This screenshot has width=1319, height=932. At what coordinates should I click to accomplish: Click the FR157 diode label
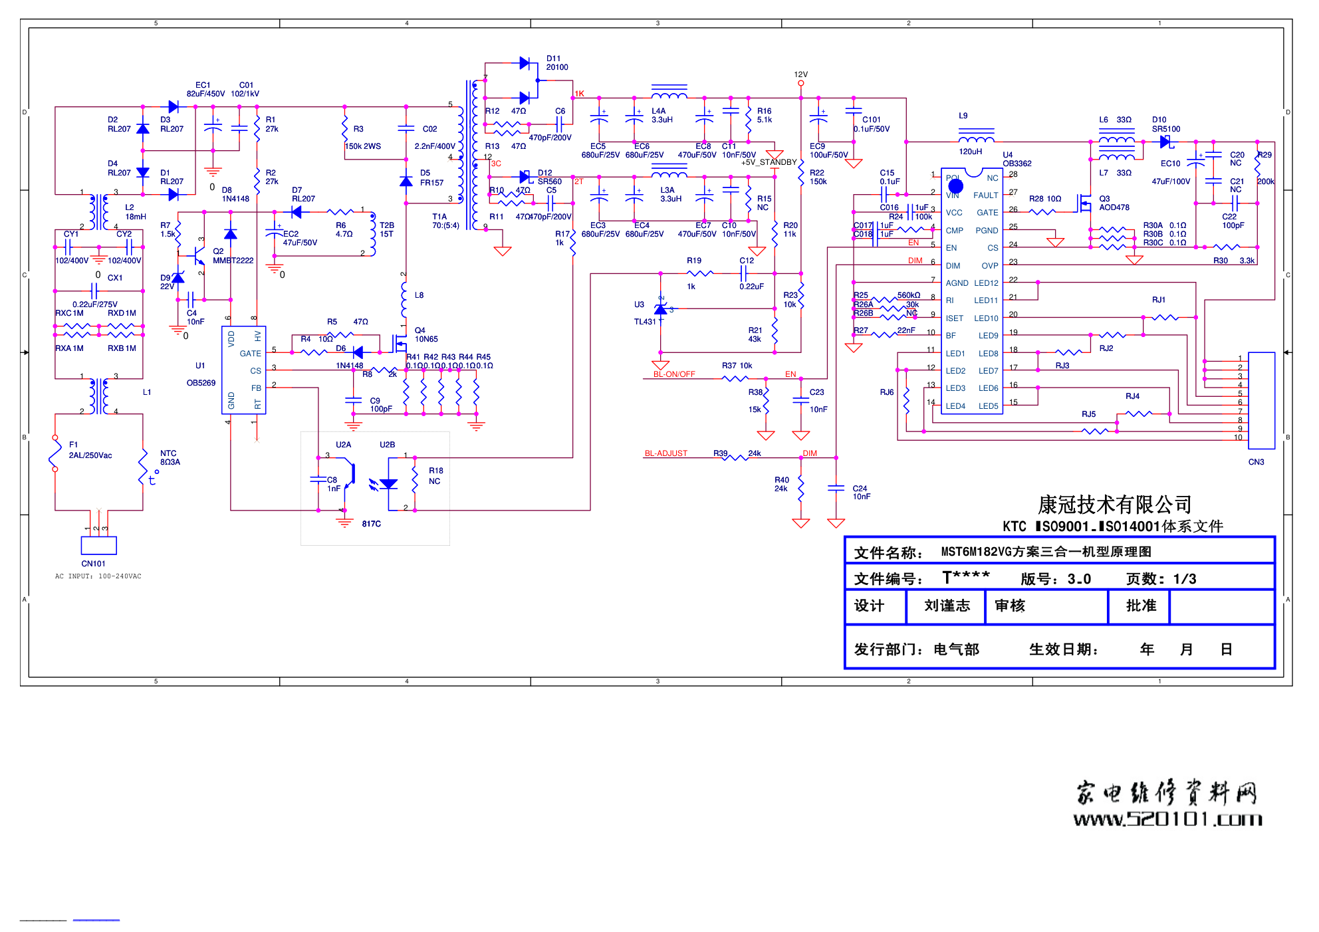coord(431,183)
